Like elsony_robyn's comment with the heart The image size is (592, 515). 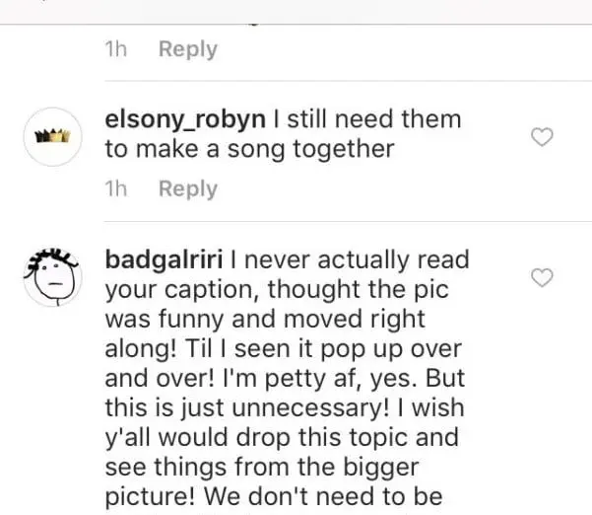(x=541, y=138)
